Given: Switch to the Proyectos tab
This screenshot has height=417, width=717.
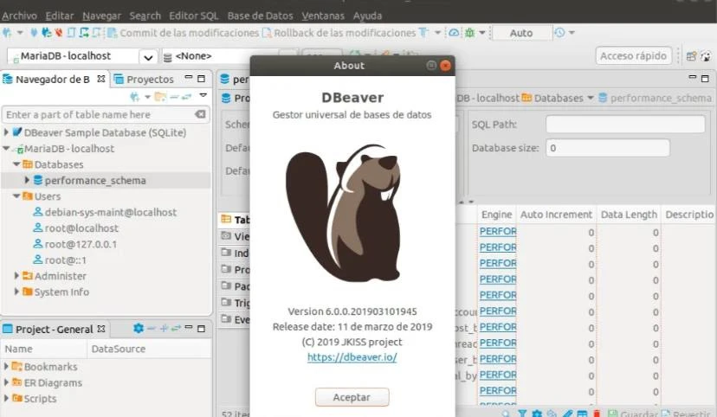Looking at the screenshot, I should [144, 80].
